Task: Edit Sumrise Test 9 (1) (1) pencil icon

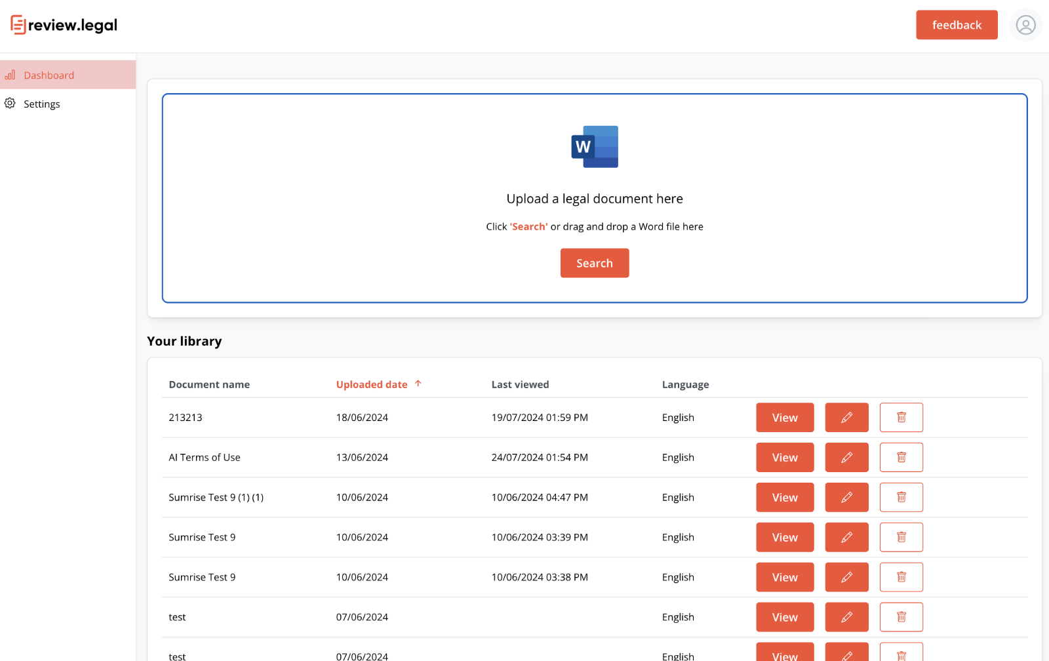Action: point(846,498)
